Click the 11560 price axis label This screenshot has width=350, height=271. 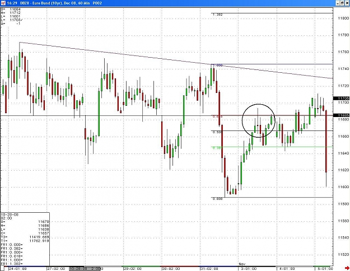point(343,221)
